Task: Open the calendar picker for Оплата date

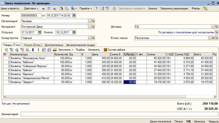Action: pyautogui.click(x=74, y=32)
